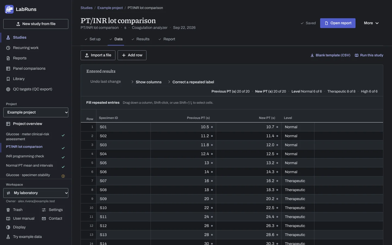
Task: Open INR programming check study
Action: point(36,157)
